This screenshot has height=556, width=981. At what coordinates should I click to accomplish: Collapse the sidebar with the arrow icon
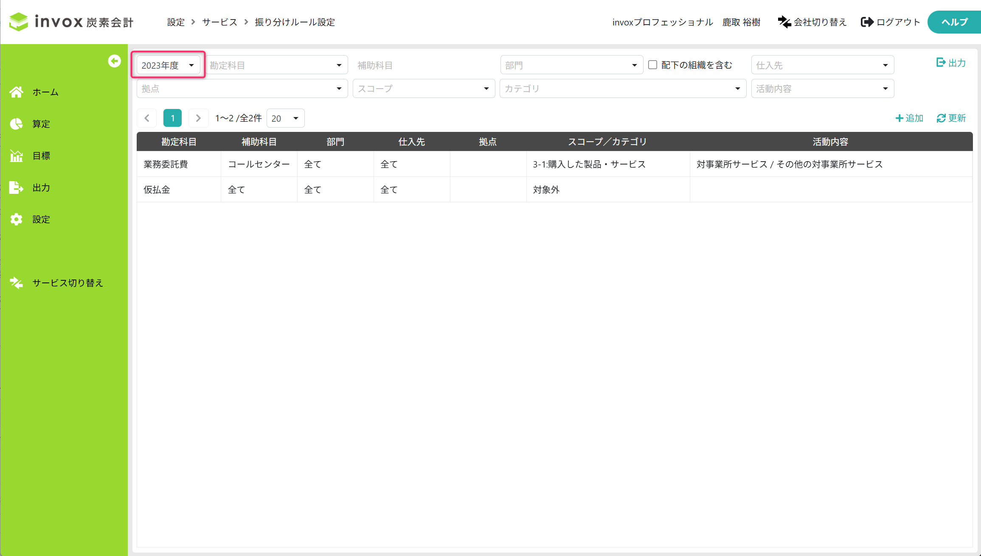[114, 61]
